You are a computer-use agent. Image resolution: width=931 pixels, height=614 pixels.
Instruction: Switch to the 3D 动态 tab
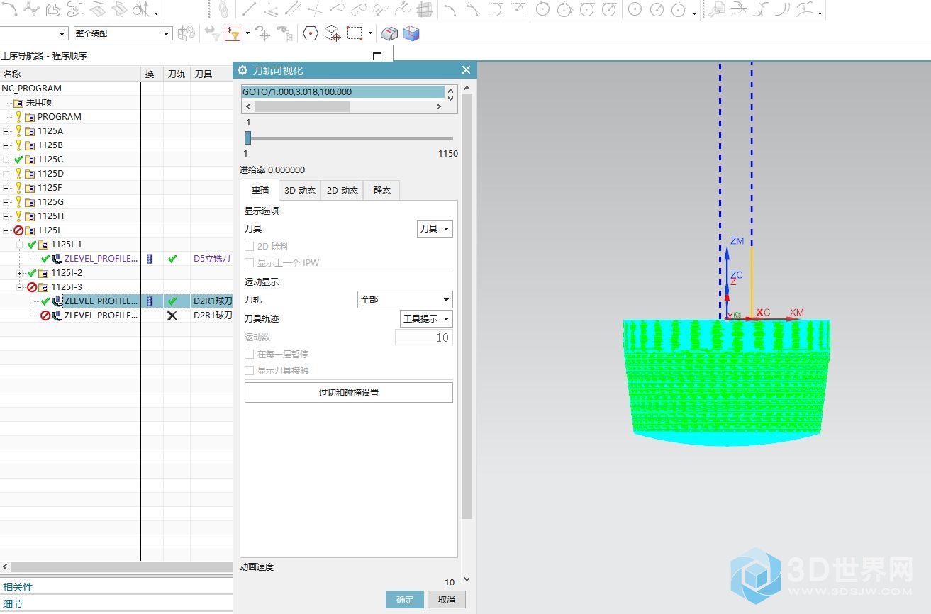pyautogui.click(x=300, y=190)
